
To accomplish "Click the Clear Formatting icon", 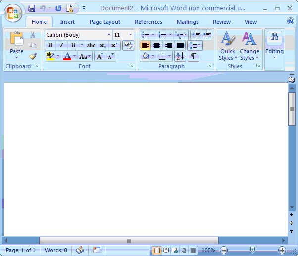I will point(128,45).
